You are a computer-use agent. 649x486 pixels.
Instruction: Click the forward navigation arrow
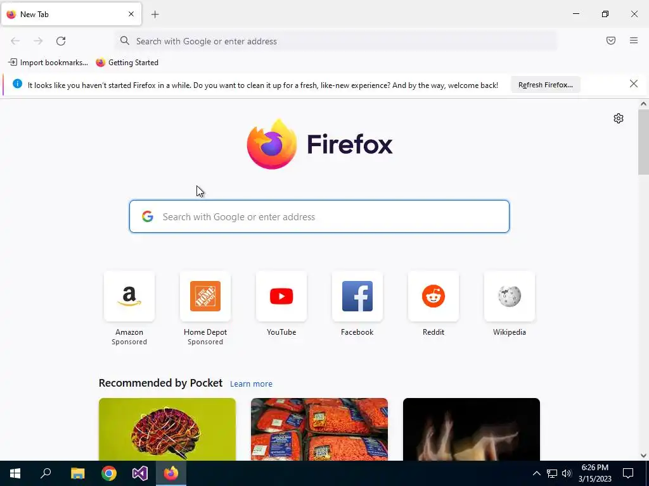[x=38, y=41]
